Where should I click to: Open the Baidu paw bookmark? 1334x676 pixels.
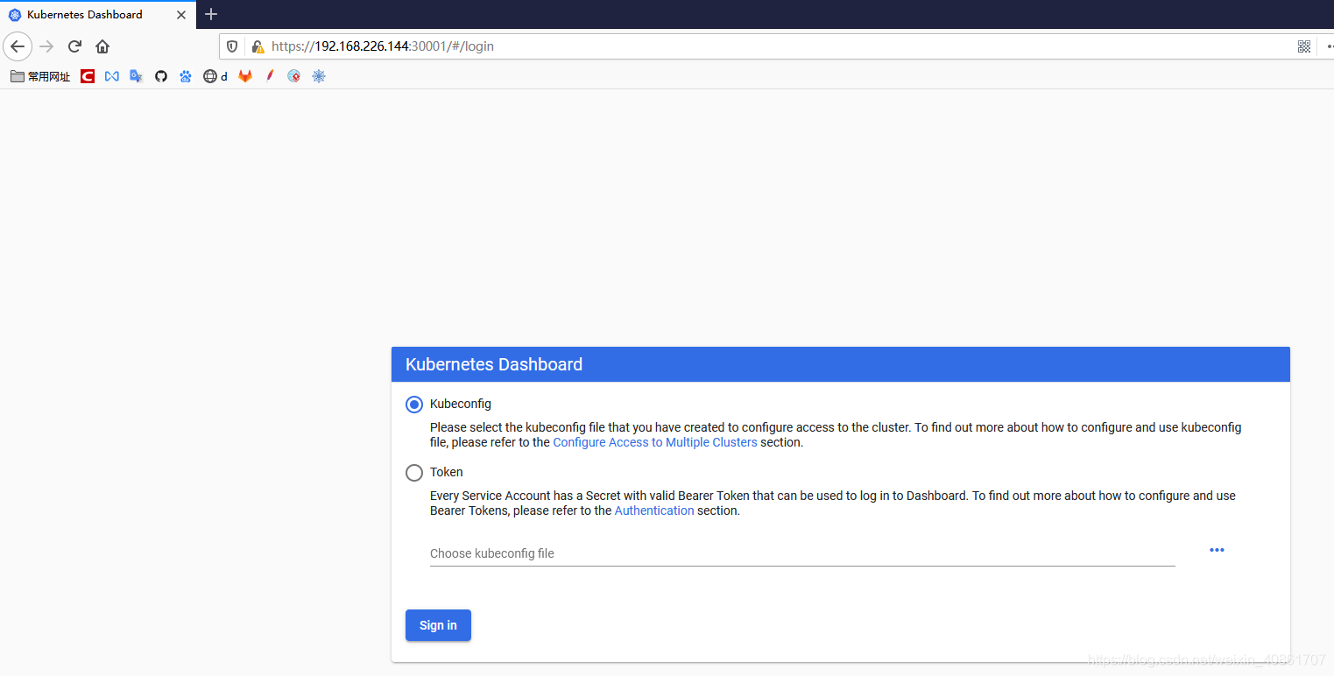[x=185, y=76]
